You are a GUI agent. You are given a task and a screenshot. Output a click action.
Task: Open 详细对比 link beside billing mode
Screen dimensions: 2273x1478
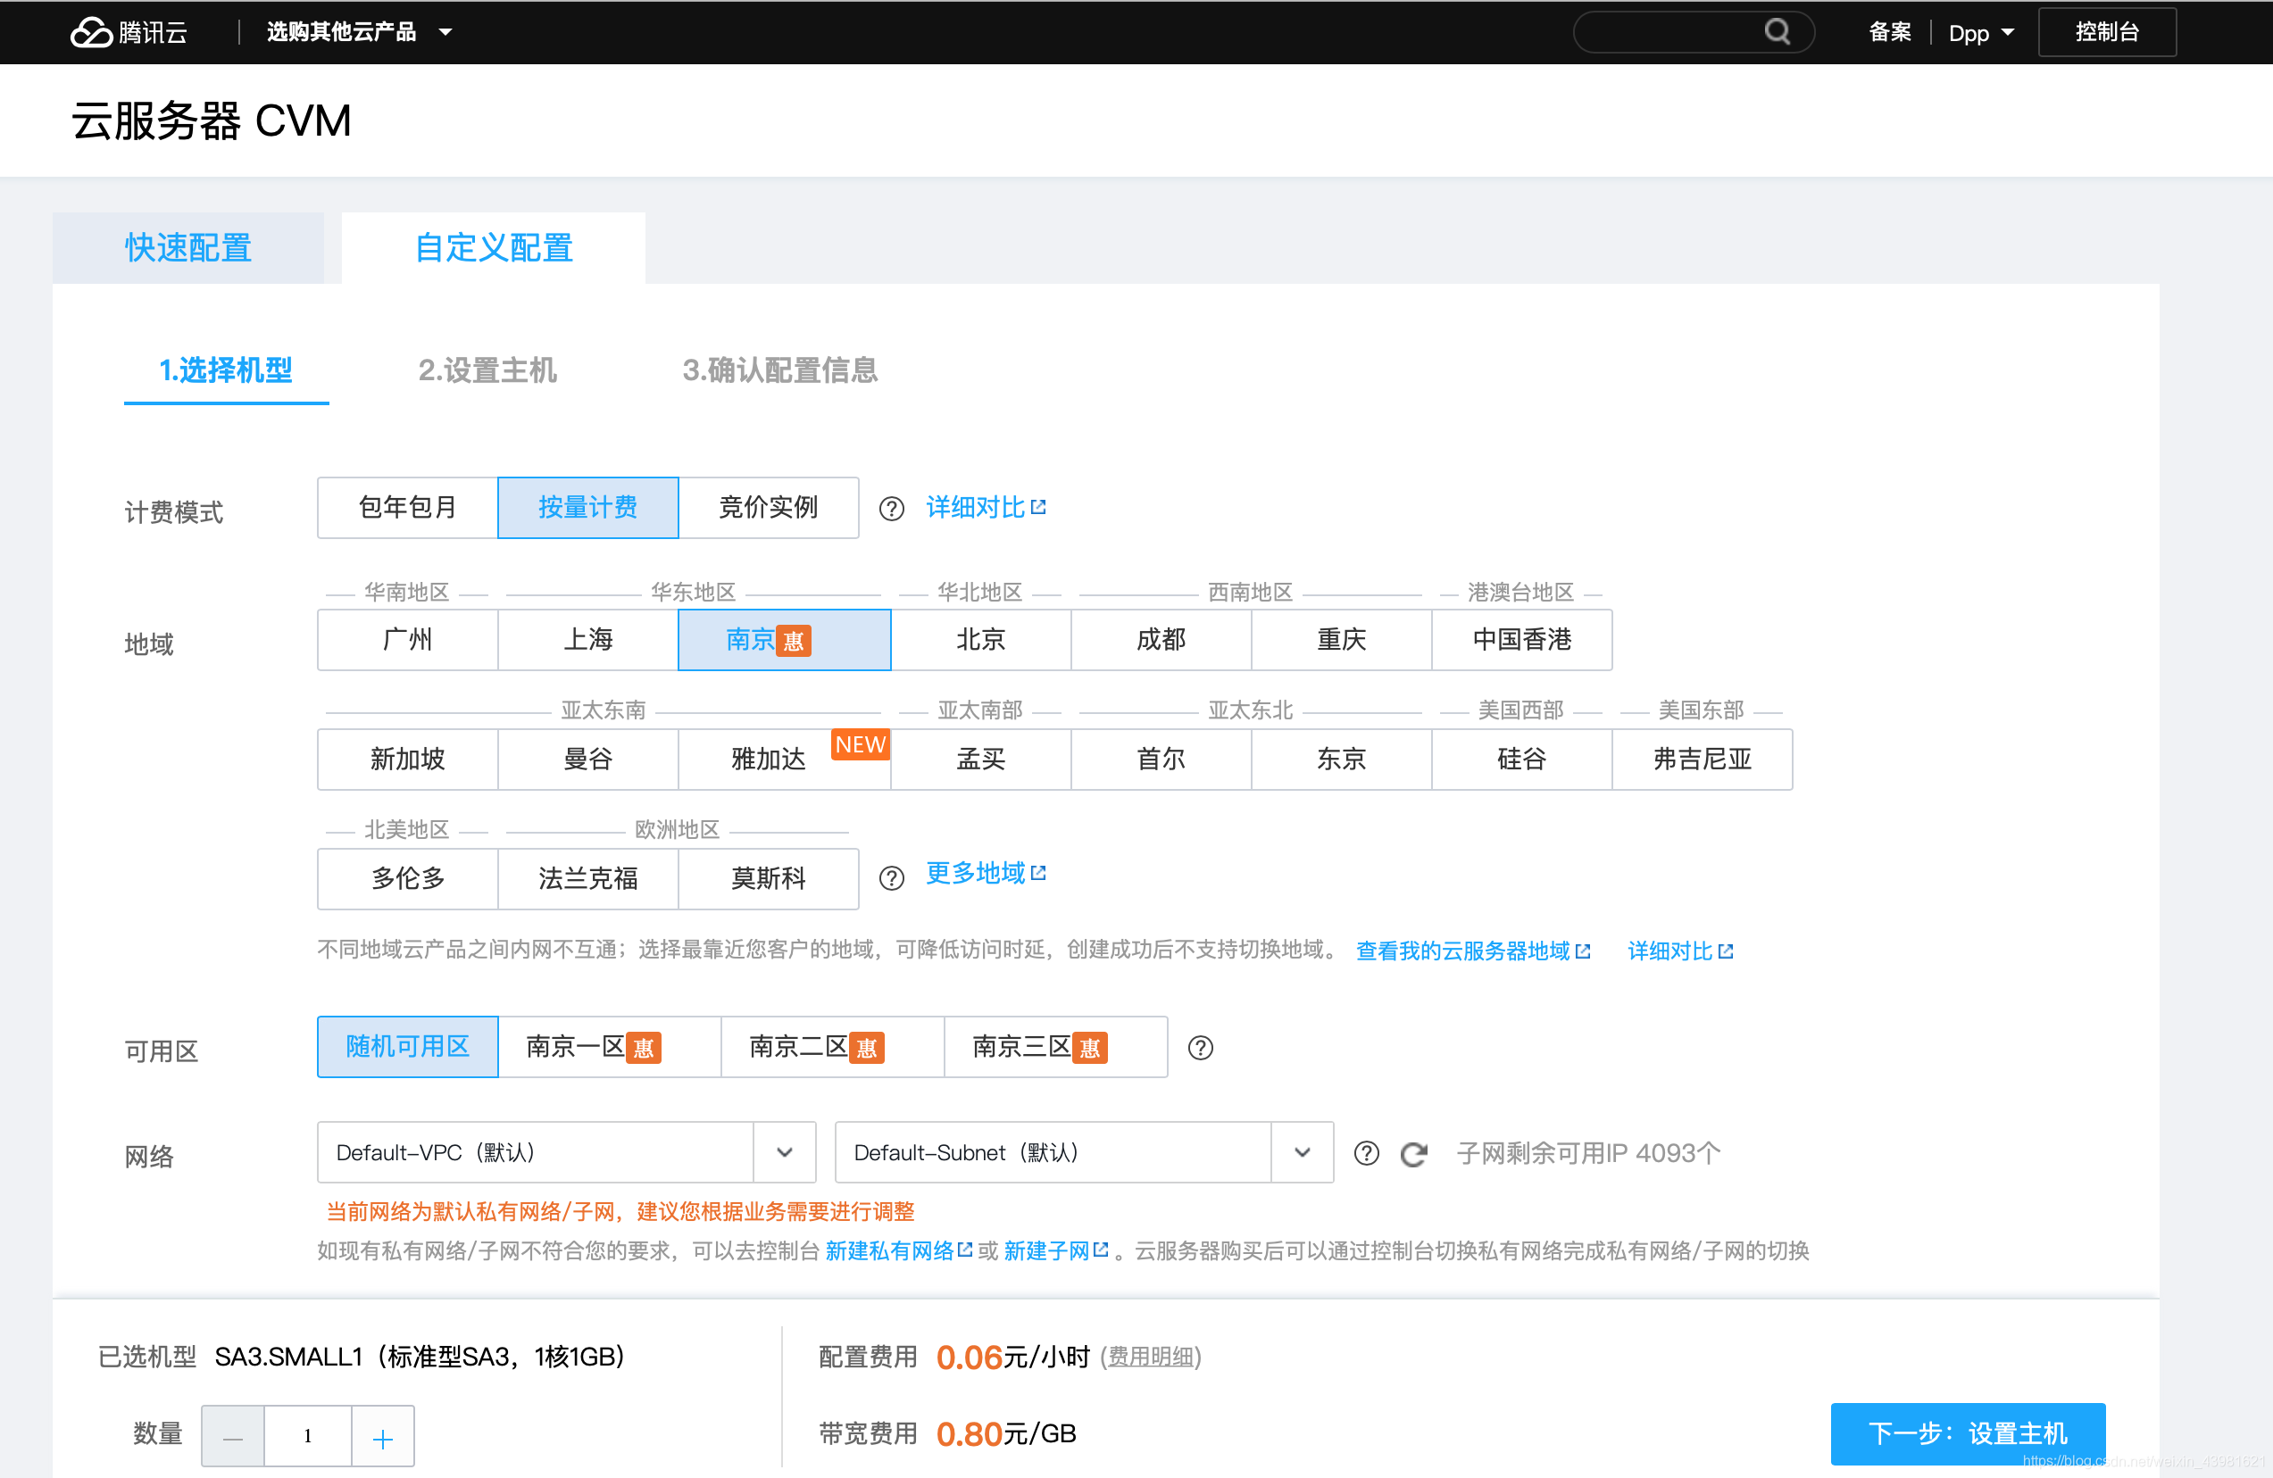(986, 507)
